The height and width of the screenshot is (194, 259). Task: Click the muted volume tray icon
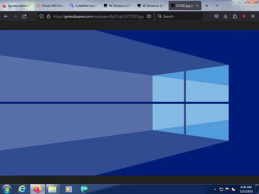tap(233, 189)
